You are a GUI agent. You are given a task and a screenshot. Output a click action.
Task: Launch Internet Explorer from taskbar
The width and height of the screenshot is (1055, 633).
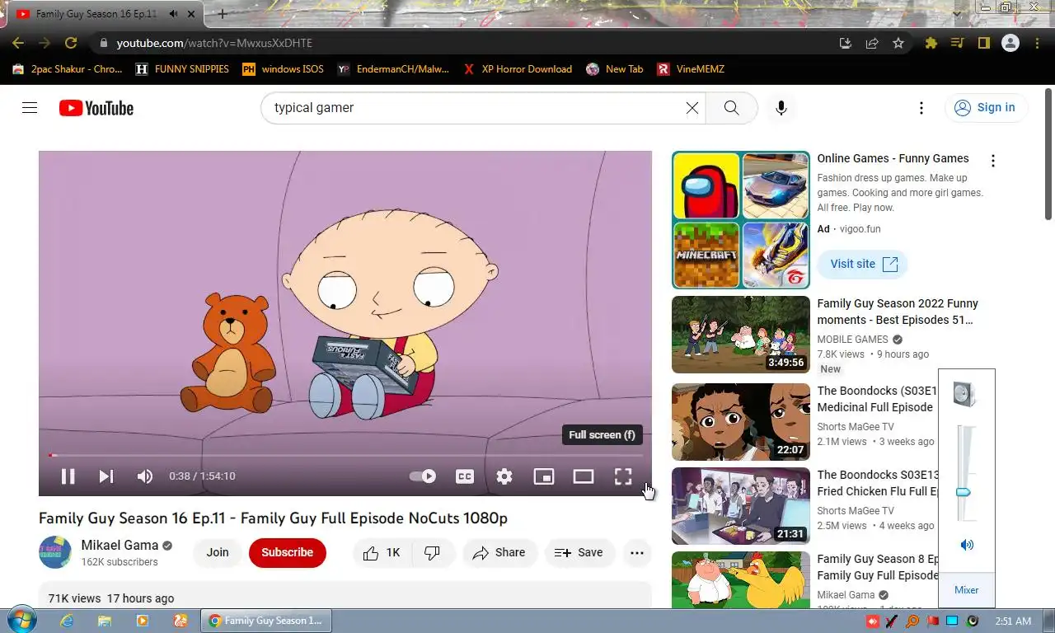click(67, 621)
